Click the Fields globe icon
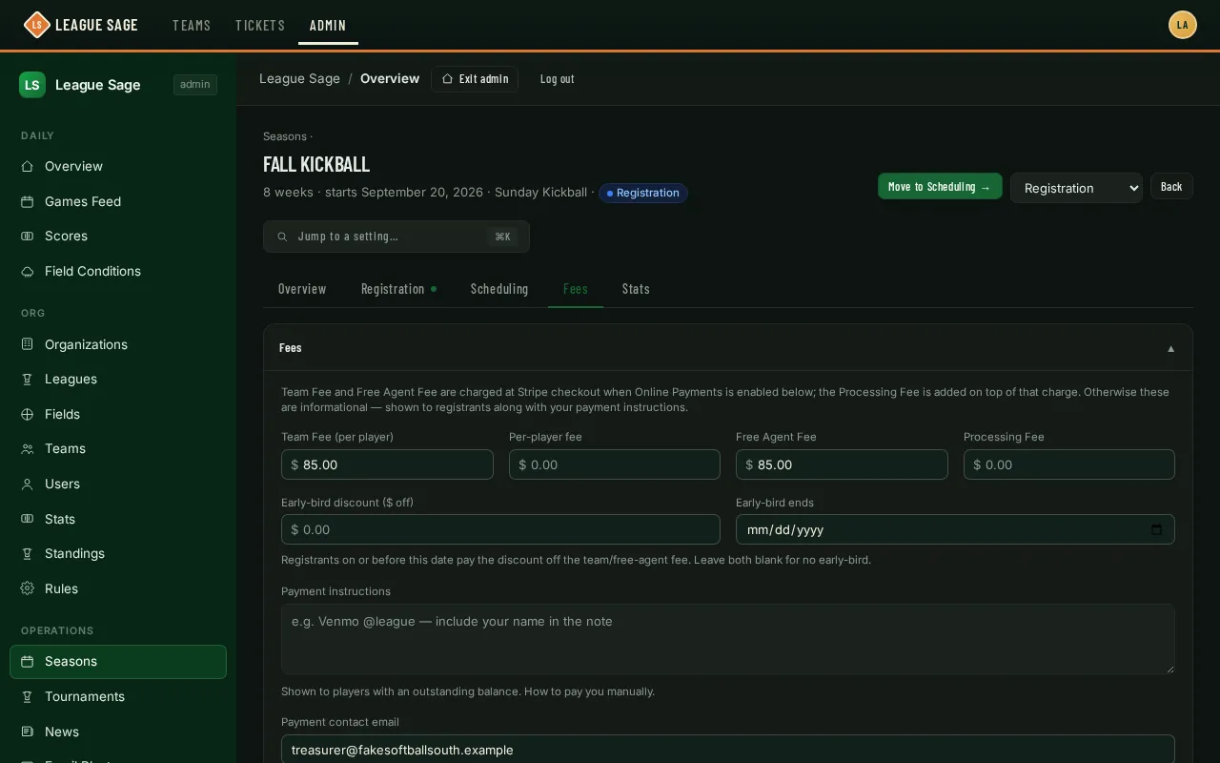 pyautogui.click(x=28, y=414)
